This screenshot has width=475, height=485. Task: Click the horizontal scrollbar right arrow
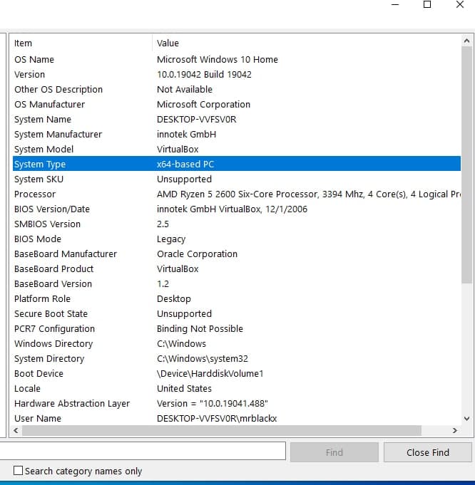[x=454, y=431]
